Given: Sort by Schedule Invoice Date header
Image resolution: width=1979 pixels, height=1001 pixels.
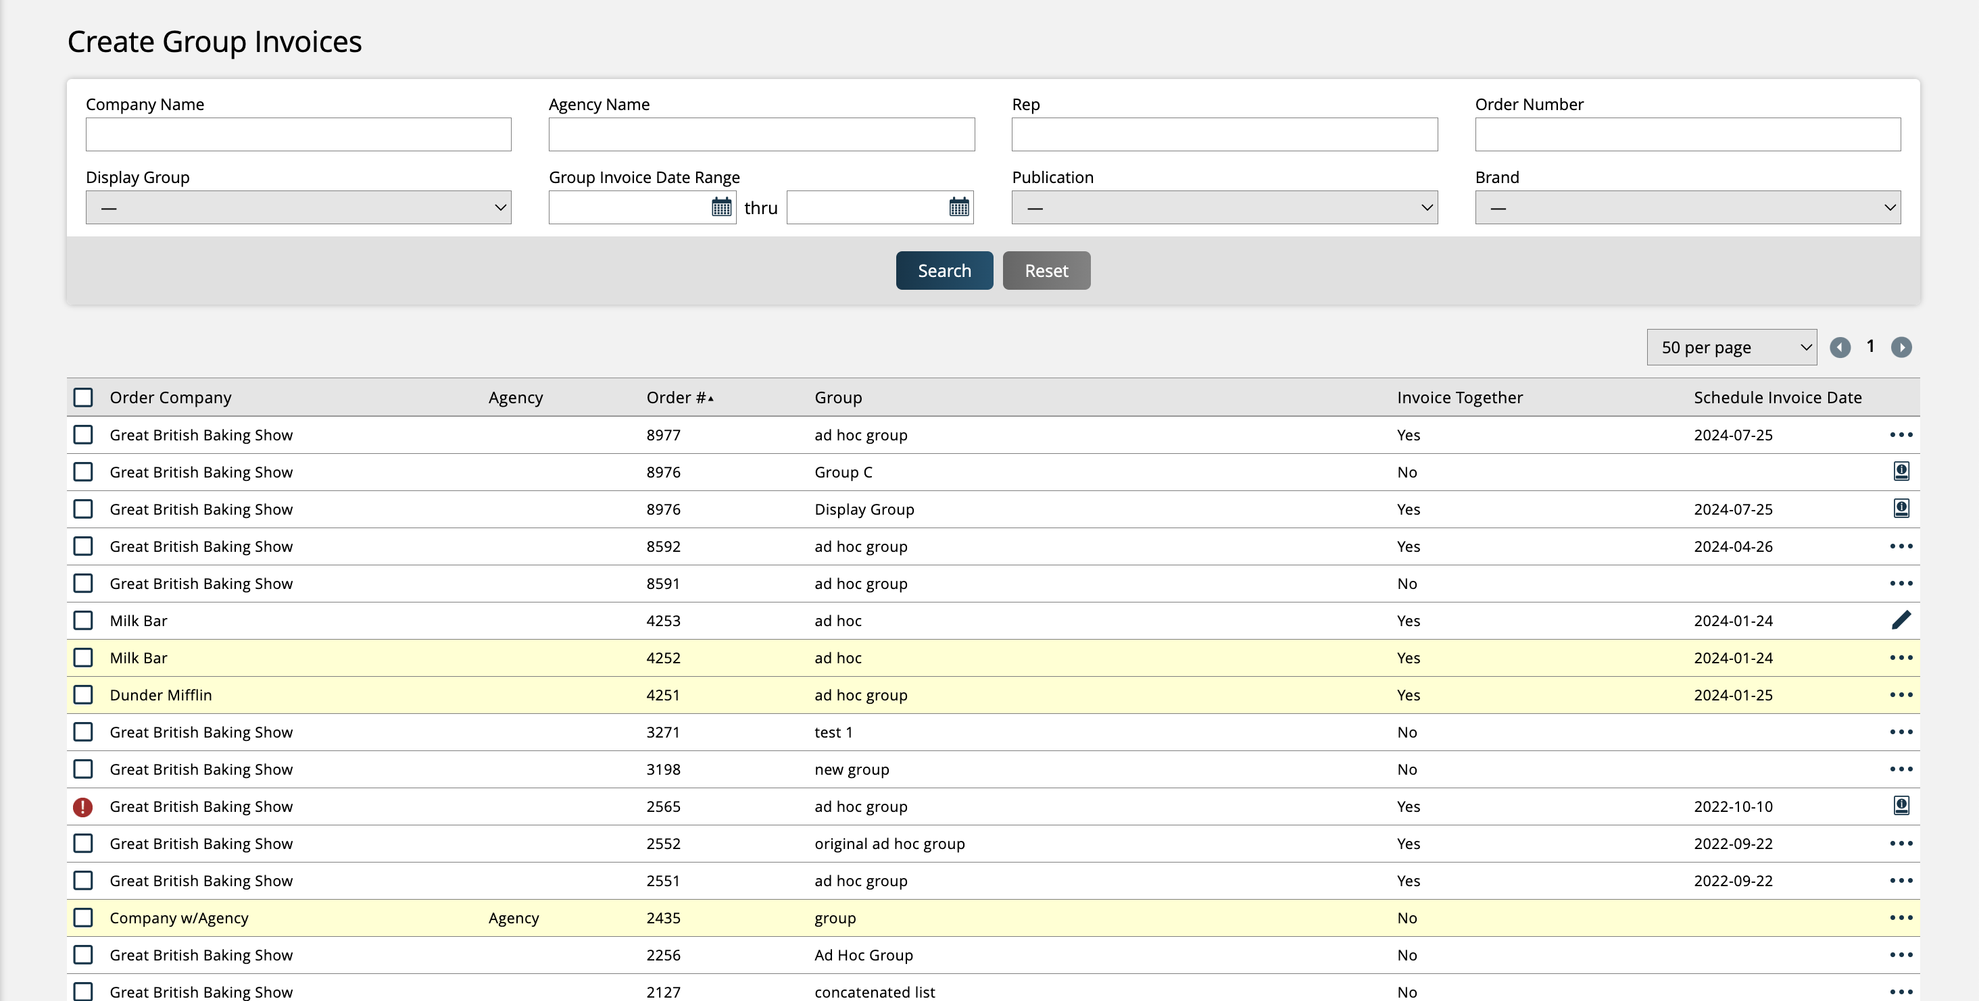Looking at the screenshot, I should click(x=1777, y=398).
